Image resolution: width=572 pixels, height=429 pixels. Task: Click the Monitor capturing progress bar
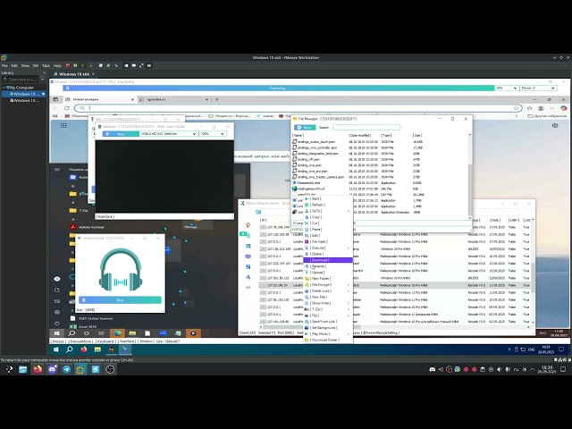pyautogui.click(x=278, y=88)
